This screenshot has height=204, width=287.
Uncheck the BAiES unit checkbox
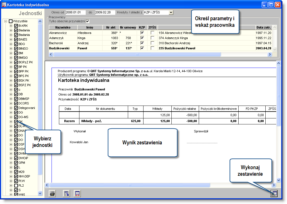coord(16,39)
